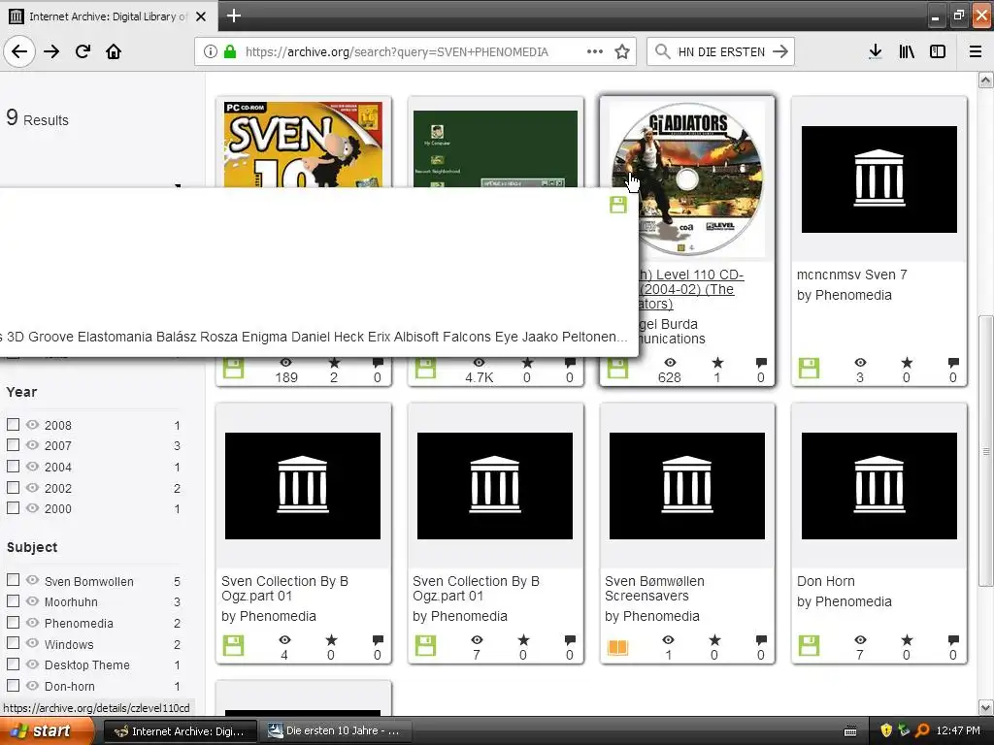Click by Phenomedia on Don Horn card

(844, 601)
